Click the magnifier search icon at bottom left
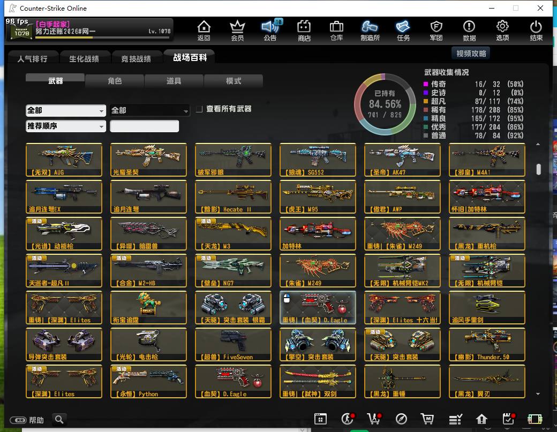Image resolution: width=557 pixels, height=432 pixels. [x=59, y=420]
